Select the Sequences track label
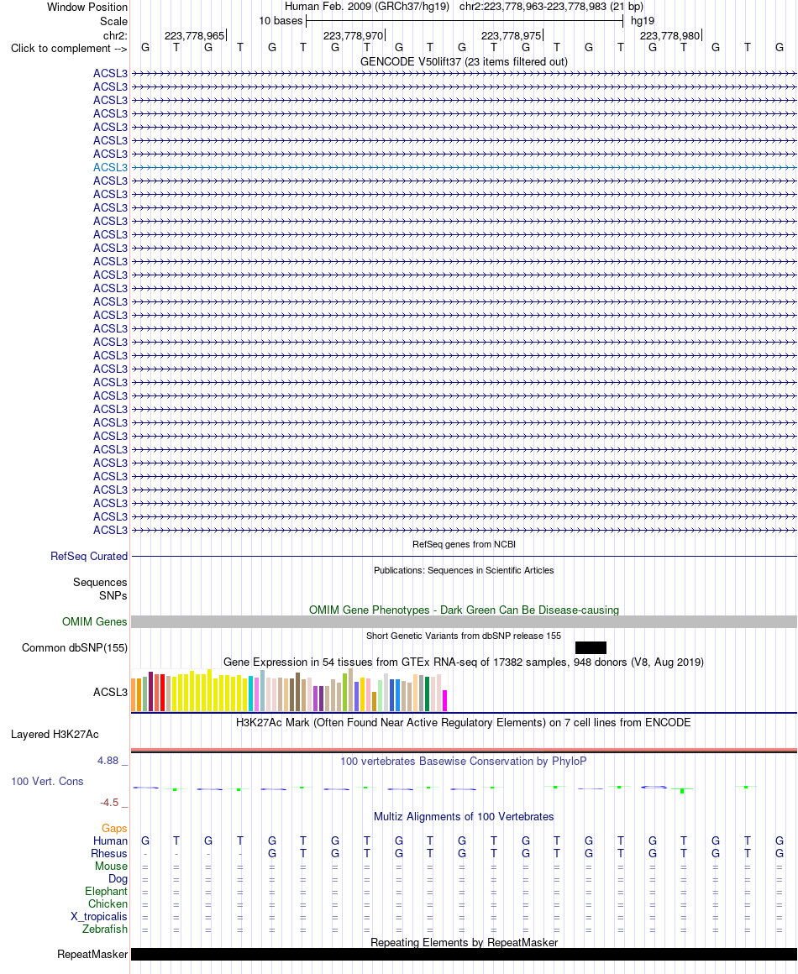This screenshot has width=798, height=974. [100, 583]
